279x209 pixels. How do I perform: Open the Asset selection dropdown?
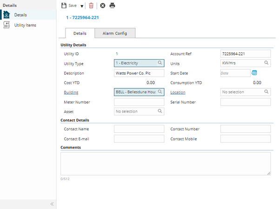pos(139,112)
